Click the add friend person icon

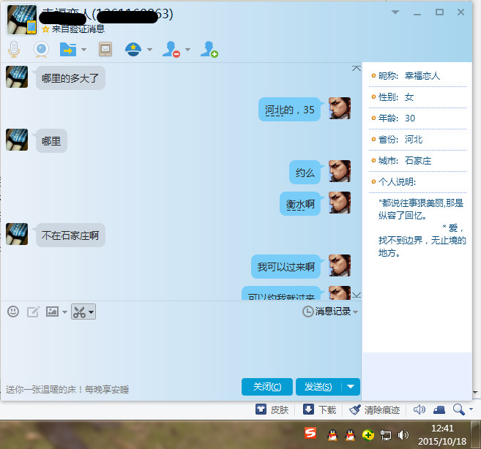pyautogui.click(x=209, y=49)
